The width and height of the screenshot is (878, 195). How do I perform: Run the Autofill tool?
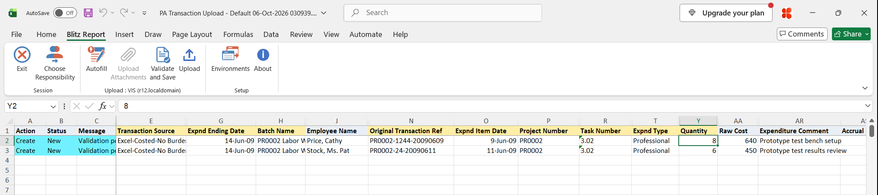pos(96,59)
